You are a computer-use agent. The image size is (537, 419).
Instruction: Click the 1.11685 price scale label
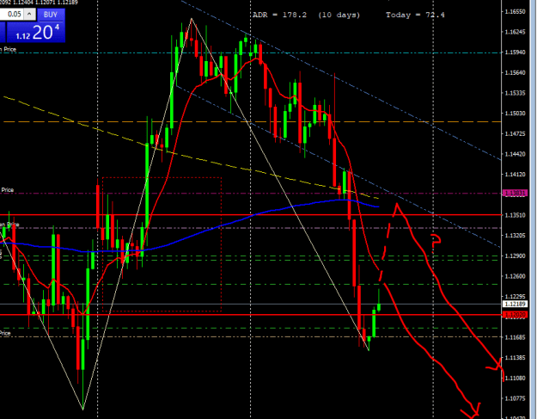[x=515, y=337]
